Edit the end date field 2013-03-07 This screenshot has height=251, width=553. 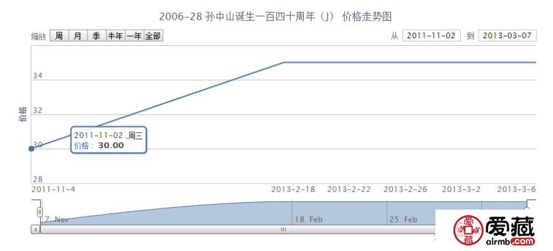(507, 36)
